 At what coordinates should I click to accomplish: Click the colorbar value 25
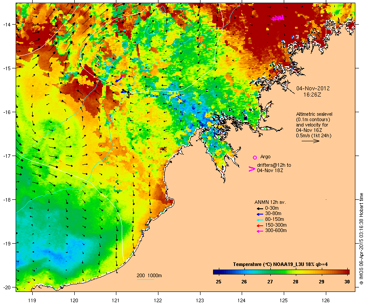[218, 282]
